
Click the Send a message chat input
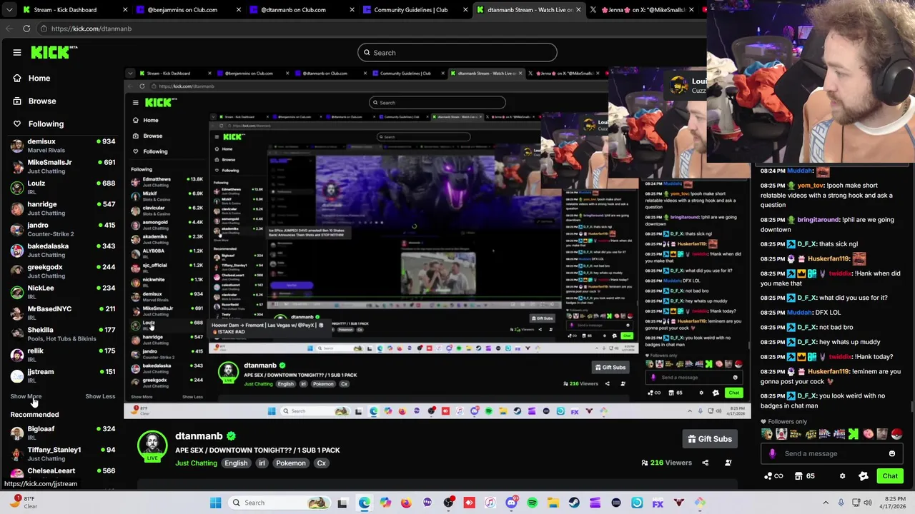833,453
